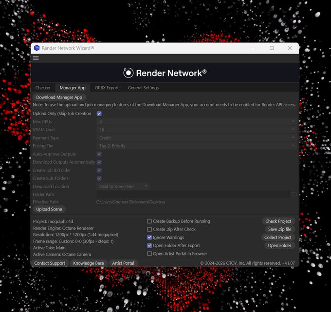Screen dimensions: 331x312
Task: Open the hamburger menu icon
Action: (x=36, y=58)
